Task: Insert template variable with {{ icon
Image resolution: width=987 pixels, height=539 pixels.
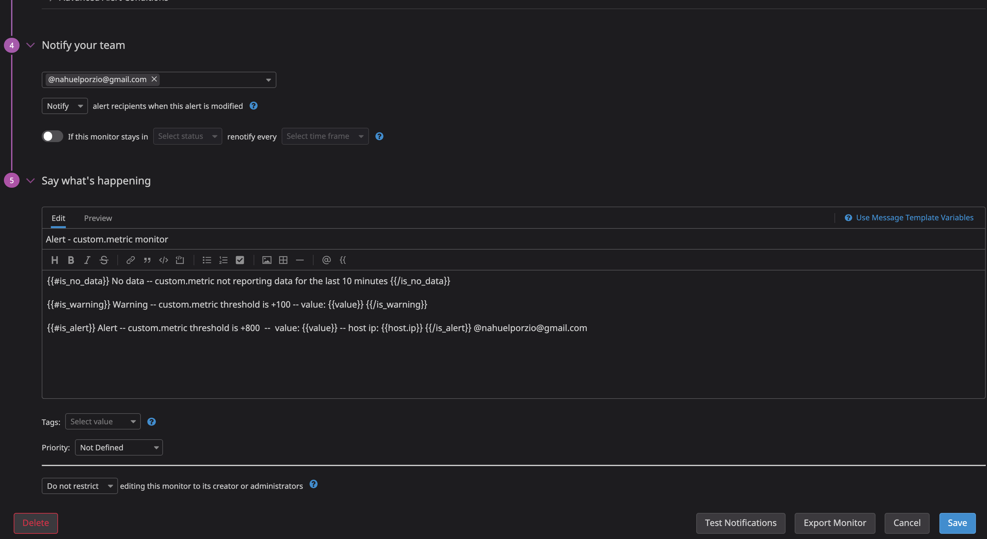Action: coord(343,260)
